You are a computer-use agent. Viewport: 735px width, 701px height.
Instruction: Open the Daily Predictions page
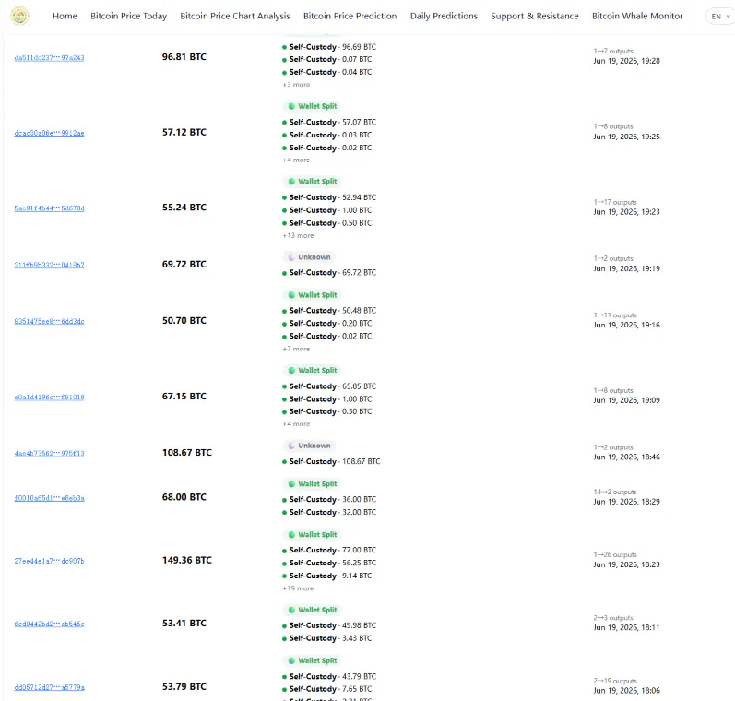[444, 16]
